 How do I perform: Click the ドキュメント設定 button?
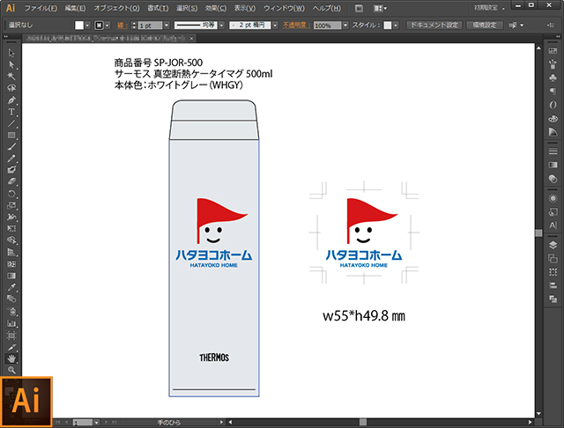[434, 26]
